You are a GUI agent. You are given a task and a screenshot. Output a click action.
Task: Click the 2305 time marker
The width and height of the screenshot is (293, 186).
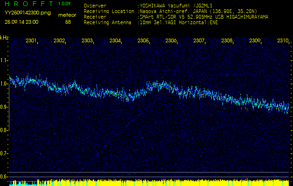143,41
